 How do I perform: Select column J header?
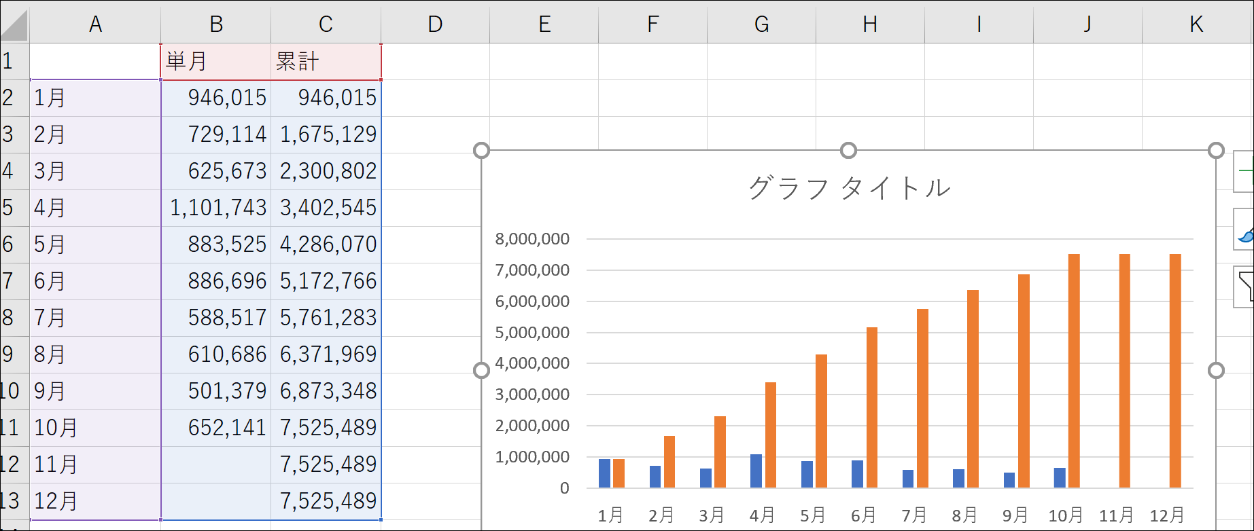(1087, 25)
